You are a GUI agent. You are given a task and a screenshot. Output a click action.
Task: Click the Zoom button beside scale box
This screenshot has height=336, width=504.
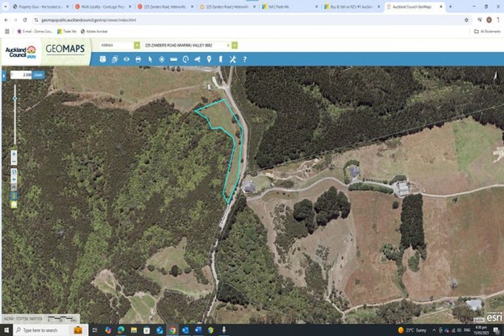point(38,75)
